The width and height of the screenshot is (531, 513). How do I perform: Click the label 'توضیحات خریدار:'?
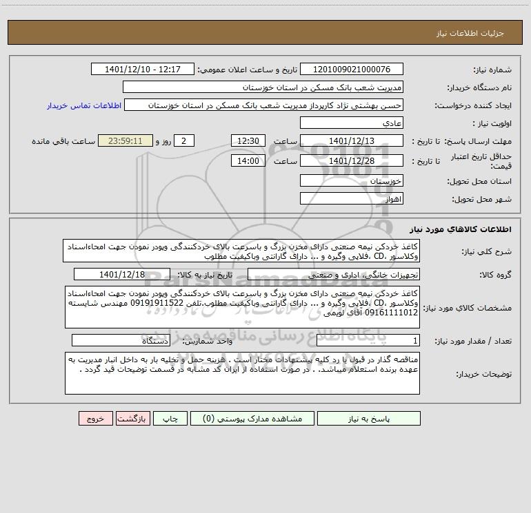pos(483,375)
